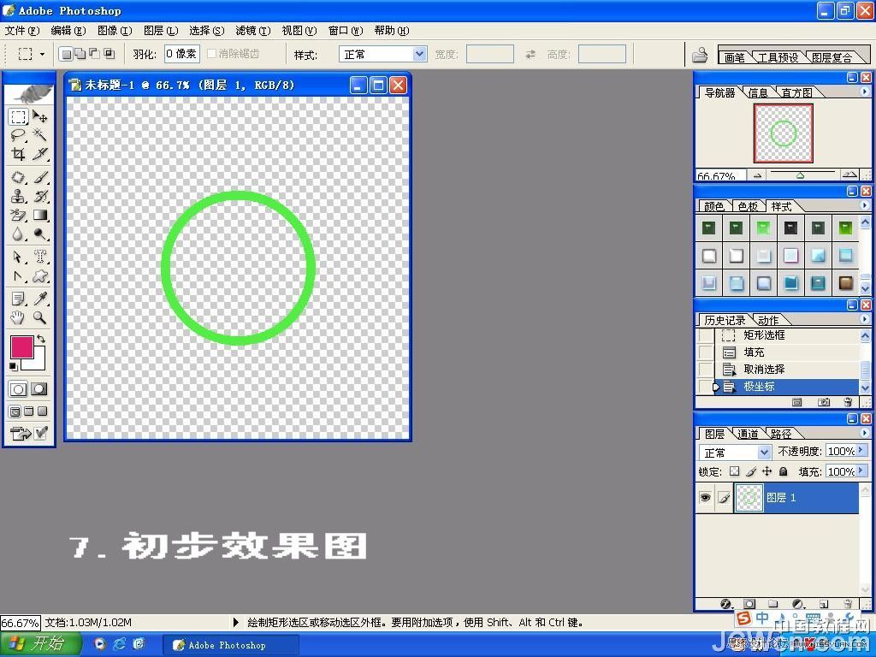
Task: Toggle Layer 1 visibility eye
Action: tap(706, 497)
